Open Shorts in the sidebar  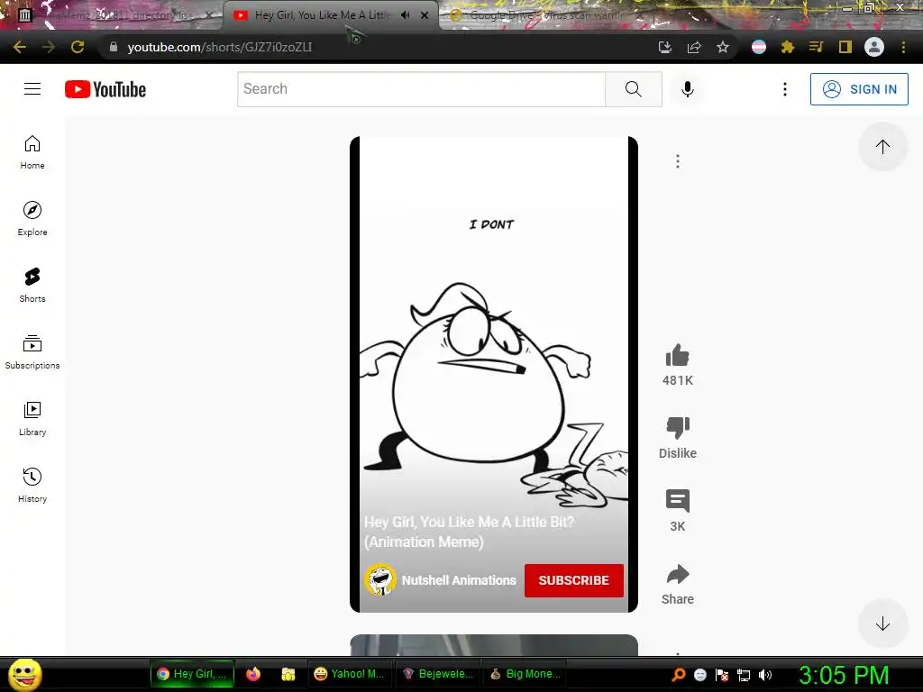point(32,286)
